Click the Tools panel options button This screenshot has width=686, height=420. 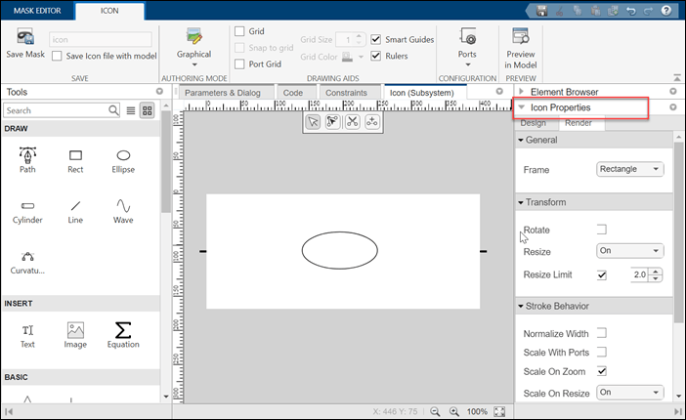click(x=159, y=91)
